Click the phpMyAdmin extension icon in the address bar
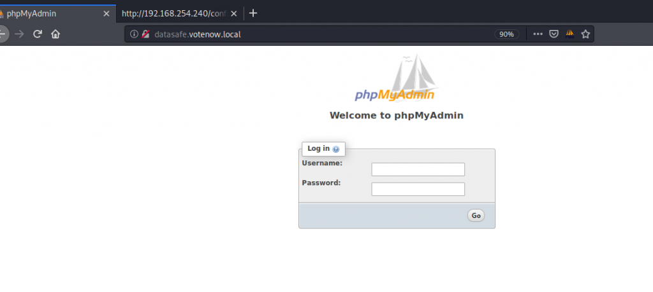 point(569,34)
